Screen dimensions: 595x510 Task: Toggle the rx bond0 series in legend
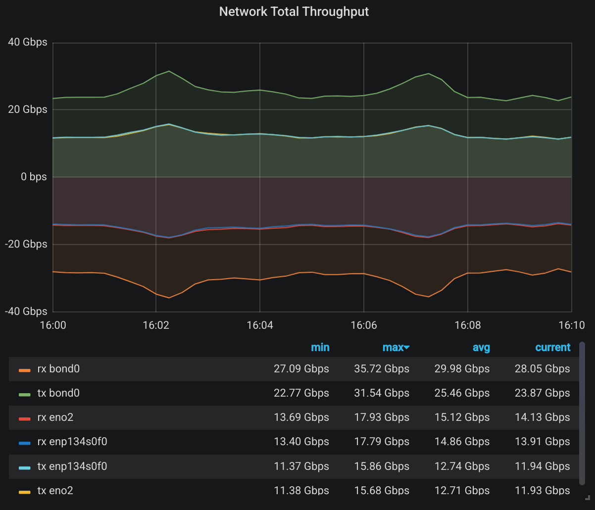pyautogui.click(x=58, y=369)
